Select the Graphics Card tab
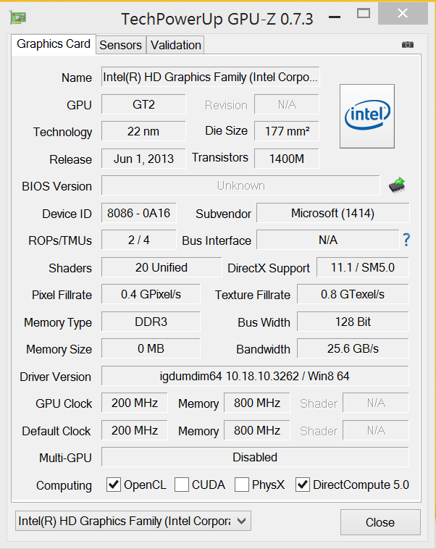The width and height of the screenshot is (436, 549). pos(54,44)
